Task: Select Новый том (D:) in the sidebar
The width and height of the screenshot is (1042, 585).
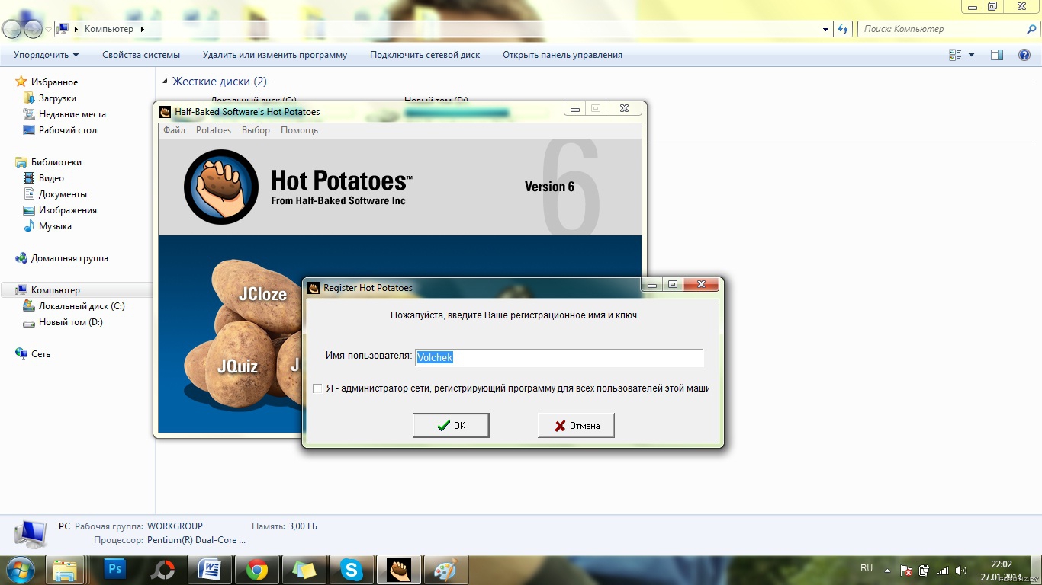Action: pos(71,322)
